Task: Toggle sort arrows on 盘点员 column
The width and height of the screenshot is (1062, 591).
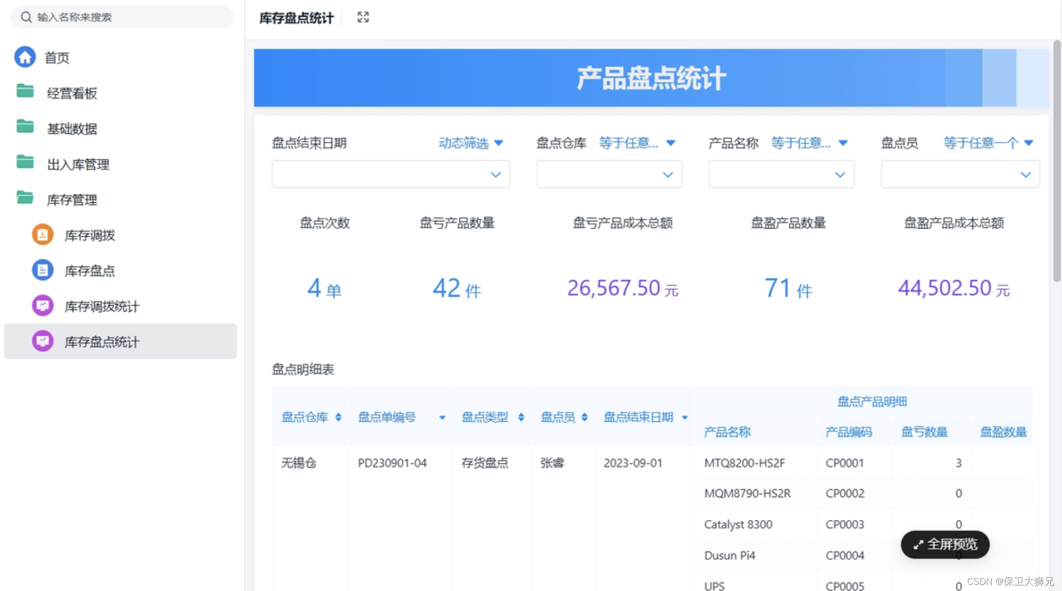Action: coord(584,417)
